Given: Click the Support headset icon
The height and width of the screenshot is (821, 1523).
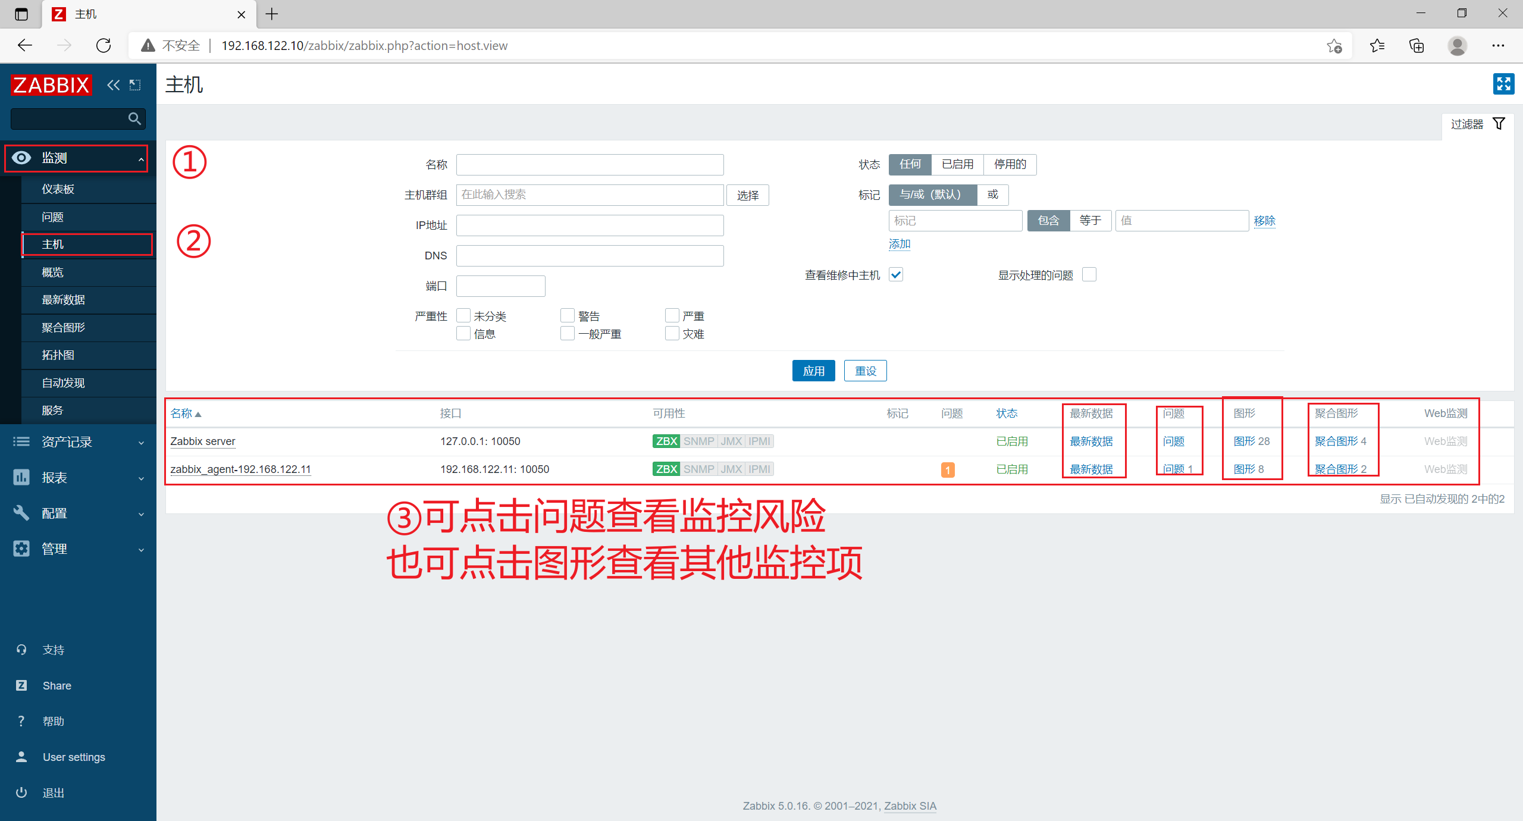Looking at the screenshot, I should pyautogui.click(x=21, y=650).
